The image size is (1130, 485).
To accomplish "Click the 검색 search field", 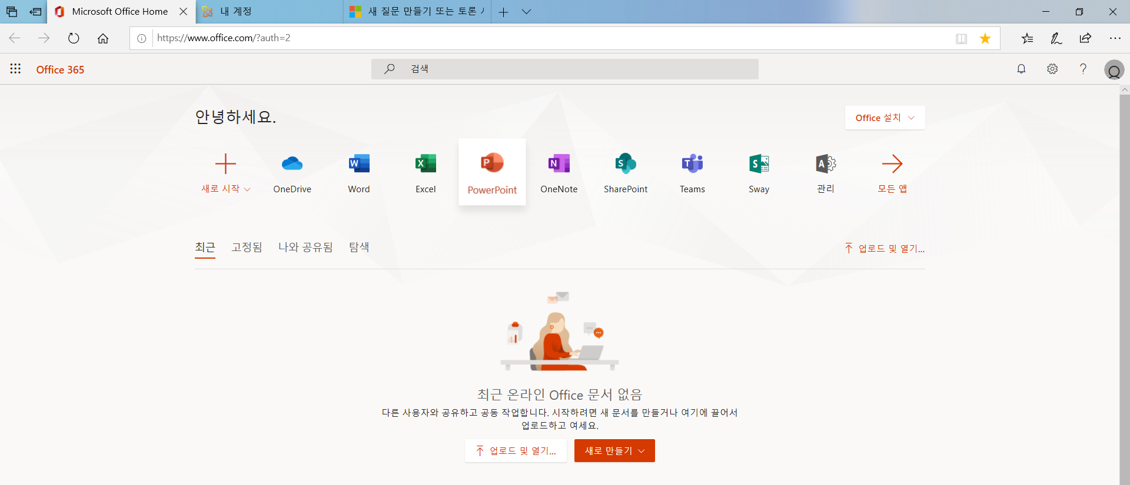I will pos(564,69).
